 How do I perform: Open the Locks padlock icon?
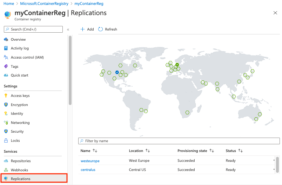[6, 140]
